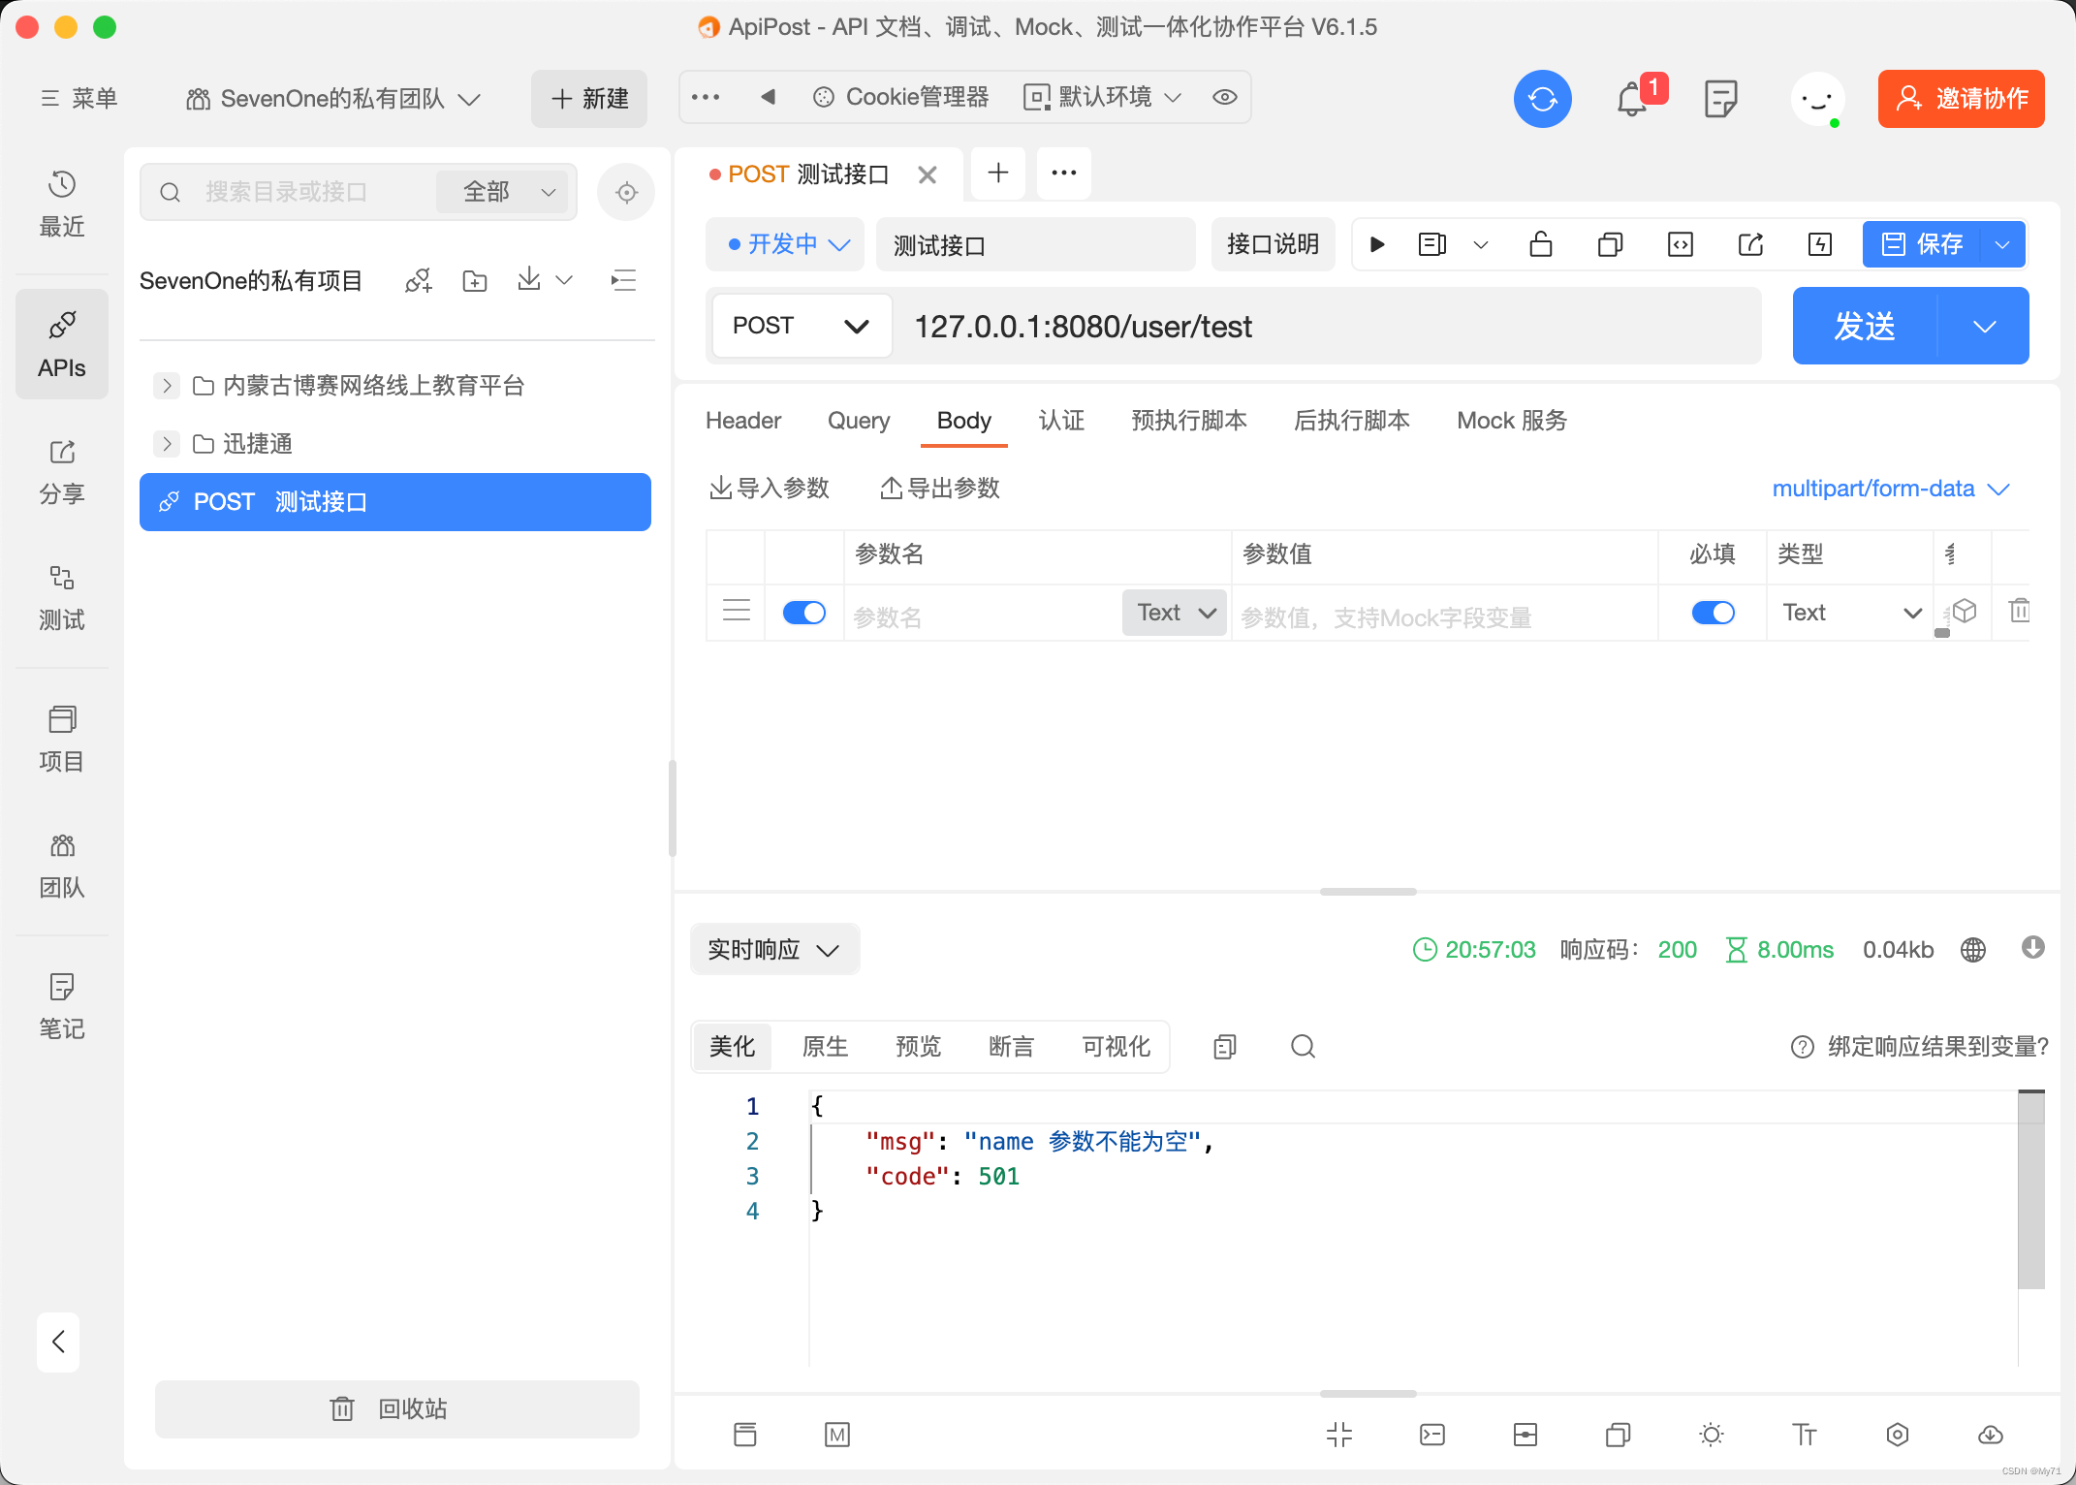
Task: Click the generate code icon
Action: 1680,244
